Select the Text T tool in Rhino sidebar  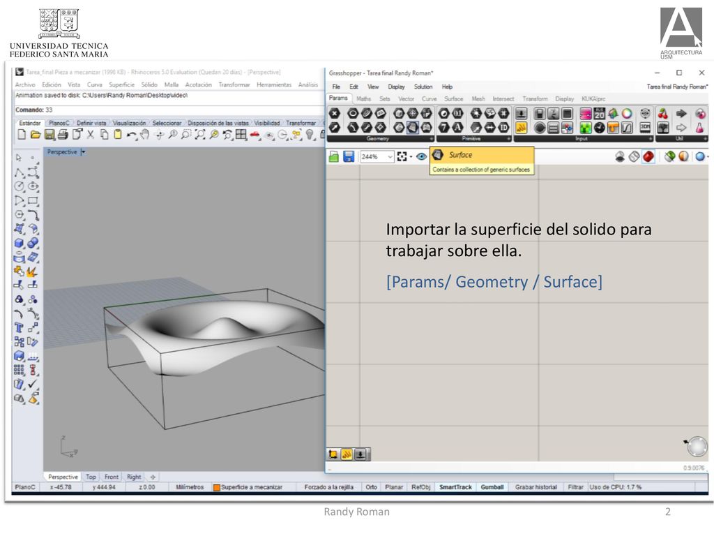(19, 328)
